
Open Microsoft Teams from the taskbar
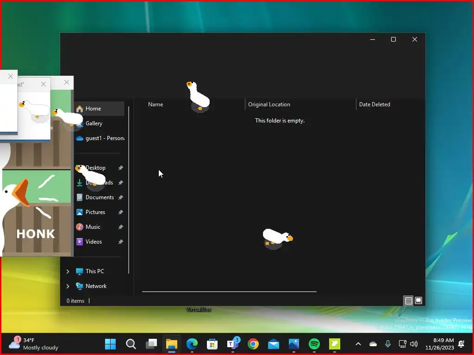[x=232, y=344]
